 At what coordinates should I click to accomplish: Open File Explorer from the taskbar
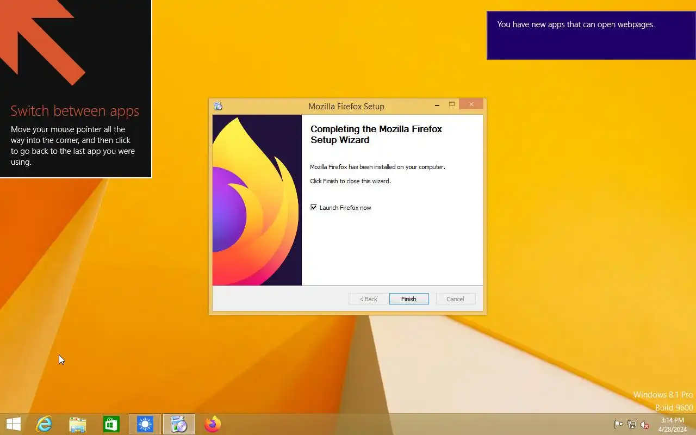pyautogui.click(x=77, y=424)
